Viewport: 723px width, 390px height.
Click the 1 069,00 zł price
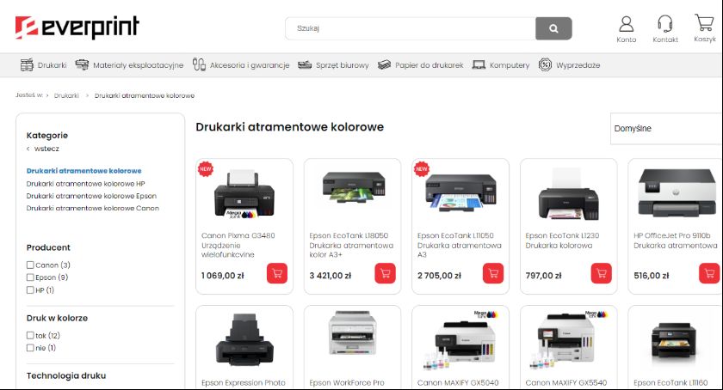(223, 276)
